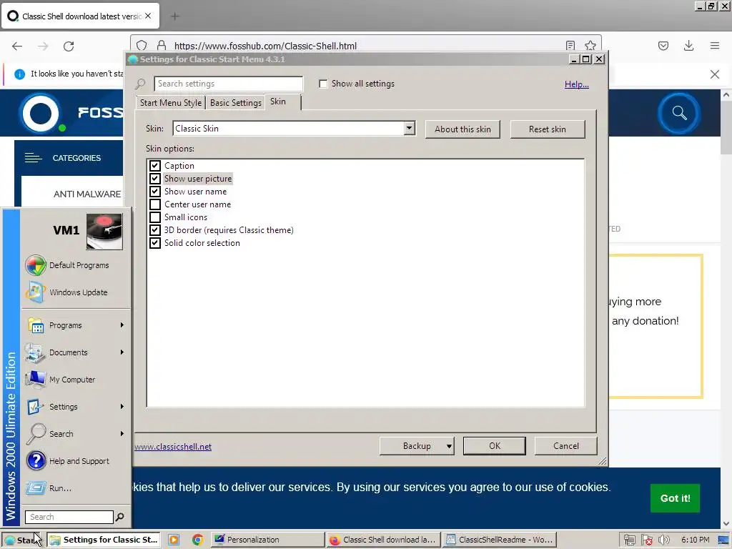Click the 6:10 PM taskbar clock
Image resolution: width=732 pixels, height=549 pixels.
695,540
